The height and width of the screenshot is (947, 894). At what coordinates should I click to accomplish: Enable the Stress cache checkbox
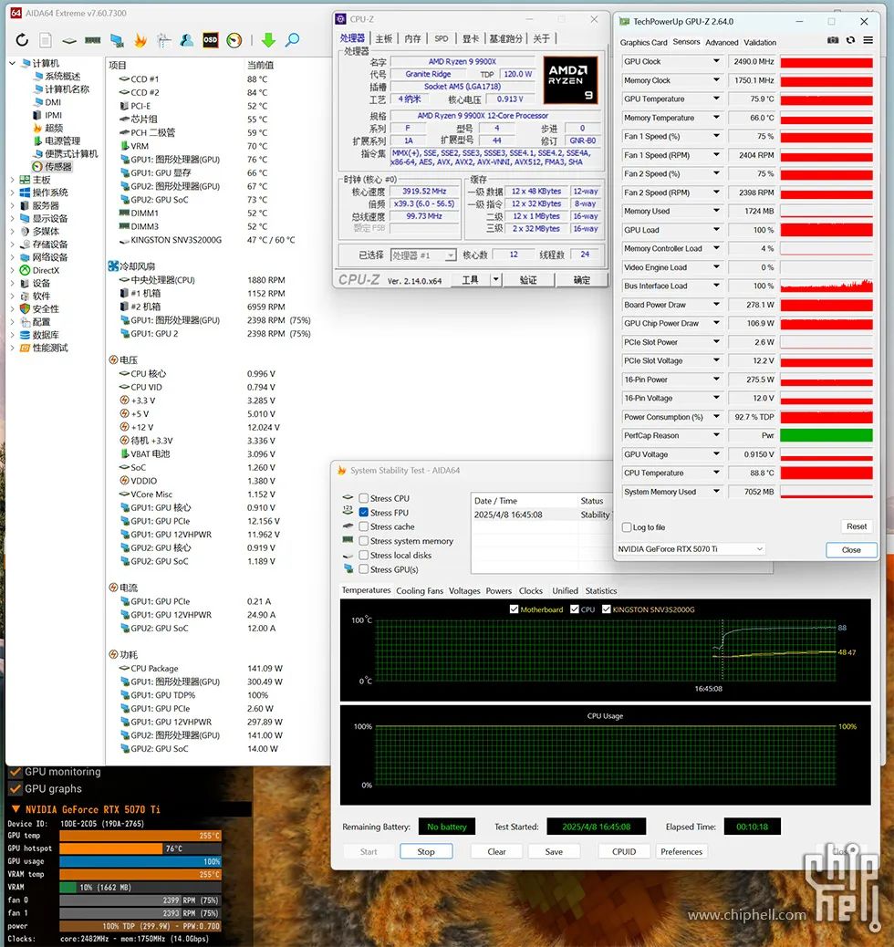(x=364, y=526)
